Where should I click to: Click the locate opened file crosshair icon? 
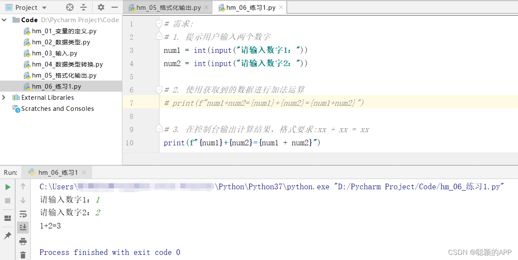click(x=70, y=7)
